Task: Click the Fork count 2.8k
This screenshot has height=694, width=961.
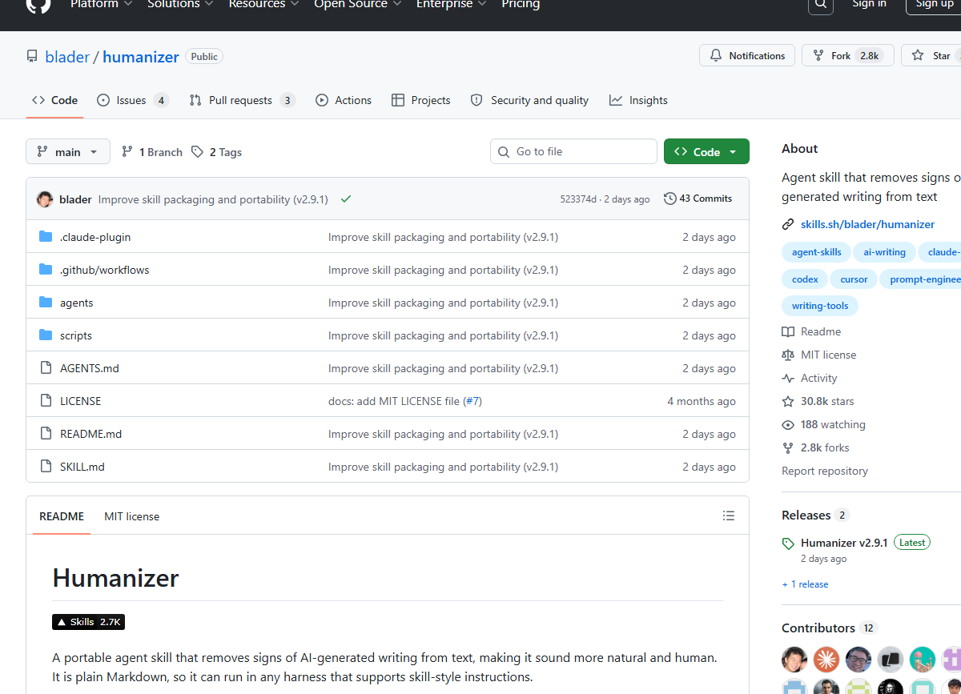Action: pyautogui.click(x=870, y=56)
